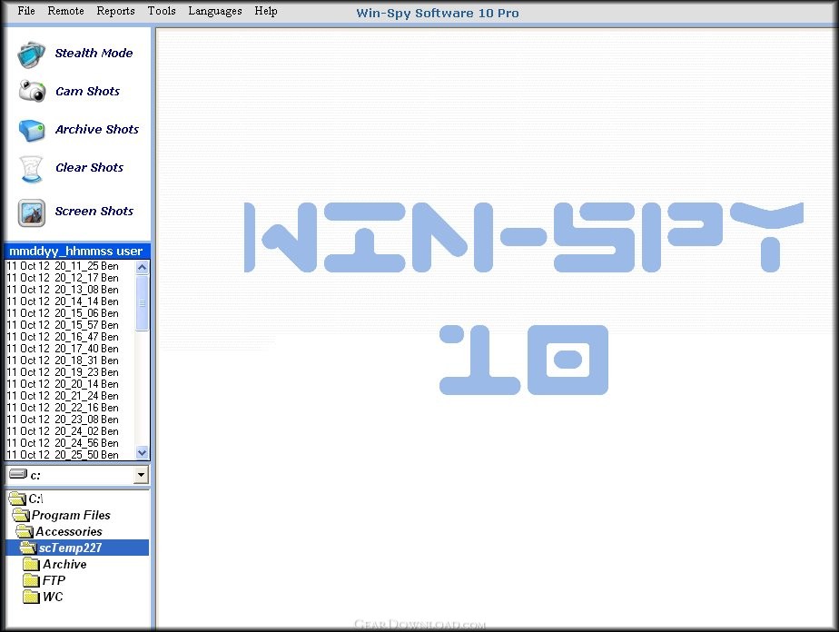Select screenshot entry 20_19_23 Ben

point(63,372)
